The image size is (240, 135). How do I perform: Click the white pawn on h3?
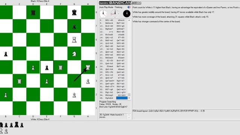pyautogui.click(x=88, y=81)
